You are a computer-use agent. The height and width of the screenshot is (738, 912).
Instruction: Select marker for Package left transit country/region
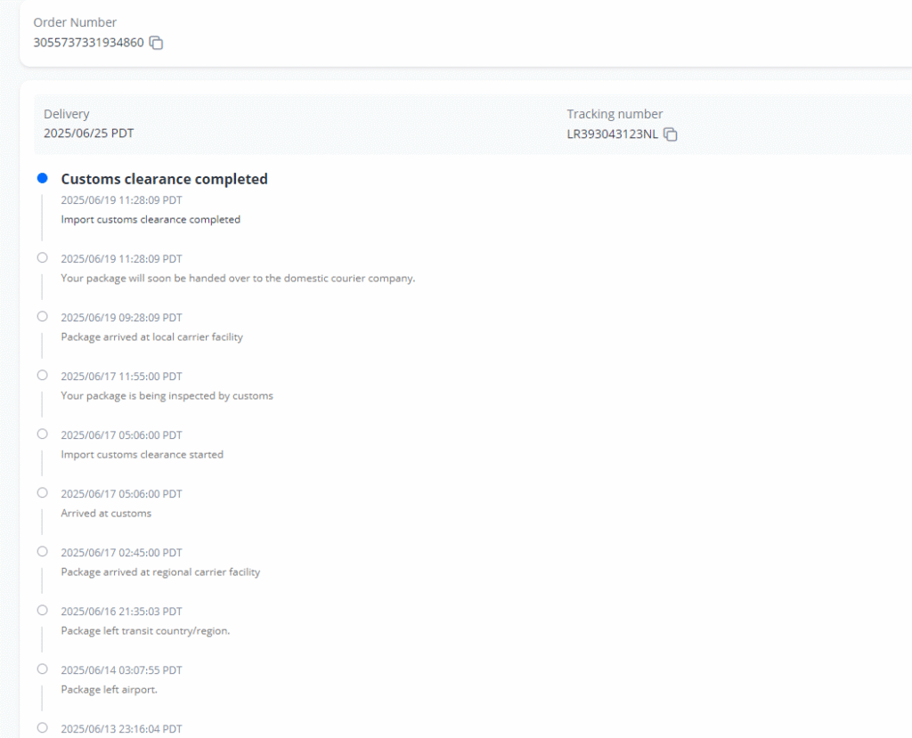42,610
